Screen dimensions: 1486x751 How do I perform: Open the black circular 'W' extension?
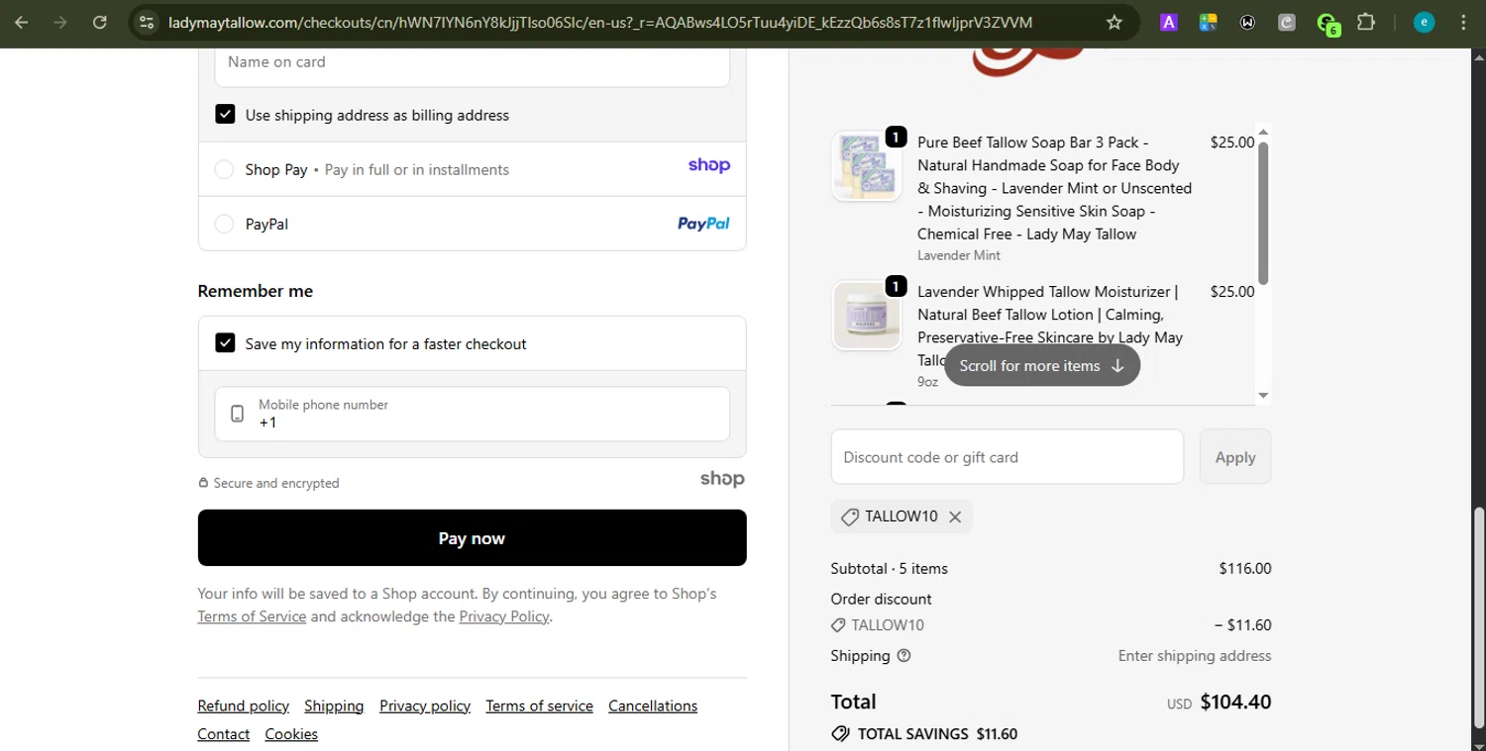coord(1247,22)
